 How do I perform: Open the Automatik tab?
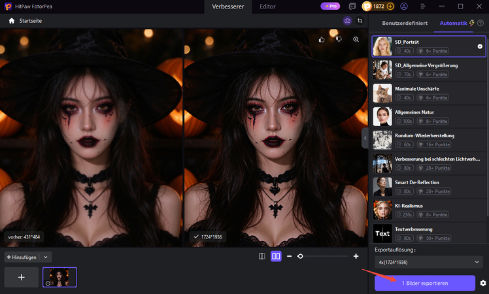453,23
